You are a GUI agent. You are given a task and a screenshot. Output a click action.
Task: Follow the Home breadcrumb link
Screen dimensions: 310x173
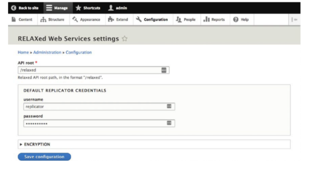pyautogui.click(x=23, y=52)
